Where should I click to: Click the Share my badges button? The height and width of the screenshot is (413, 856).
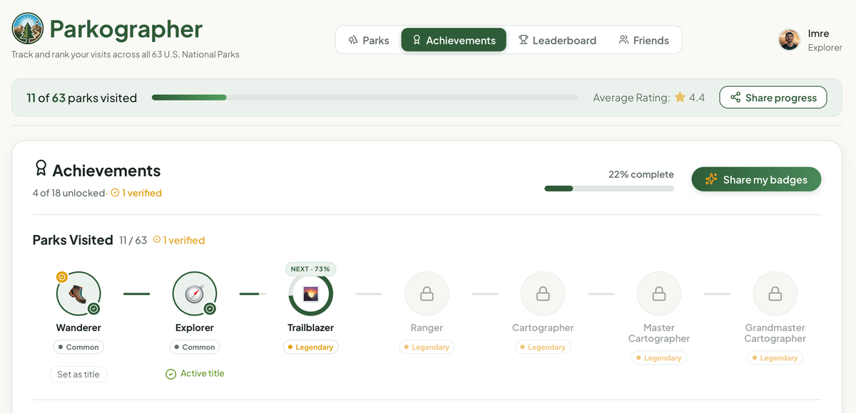click(x=756, y=179)
